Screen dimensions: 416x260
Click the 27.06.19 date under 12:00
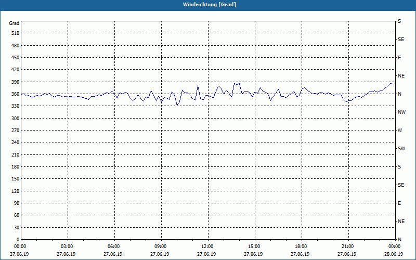click(x=206, y=254)
